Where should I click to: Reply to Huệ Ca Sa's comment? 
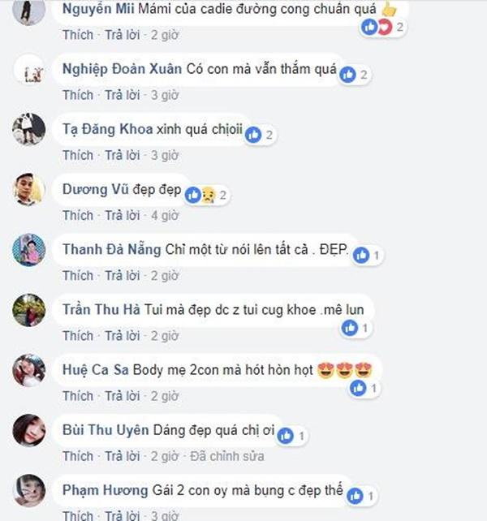tap(121, 395)
